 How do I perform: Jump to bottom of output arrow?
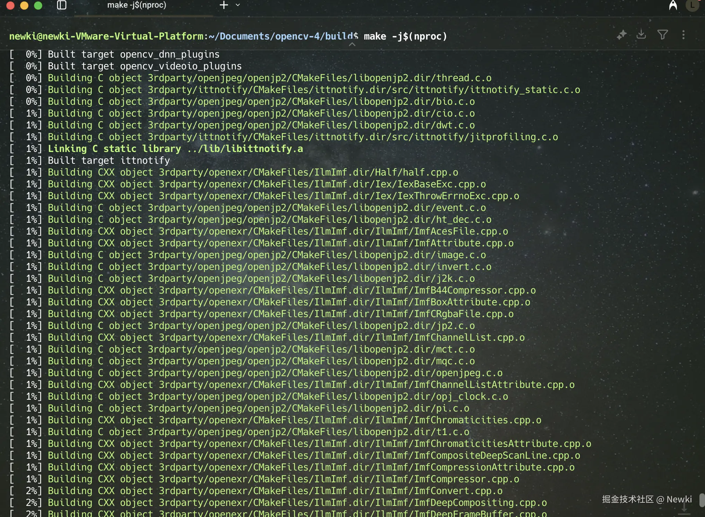tap(684, 509)
